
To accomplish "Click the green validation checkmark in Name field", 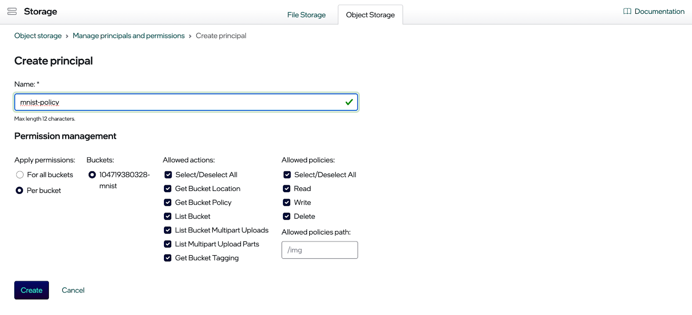I will point(349,103).
